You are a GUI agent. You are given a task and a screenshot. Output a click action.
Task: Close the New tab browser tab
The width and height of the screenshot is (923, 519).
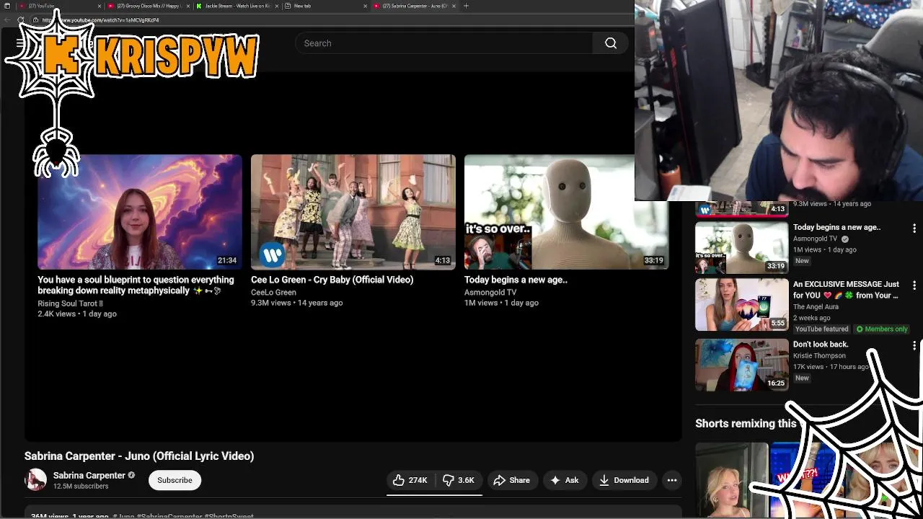[365, 6]
